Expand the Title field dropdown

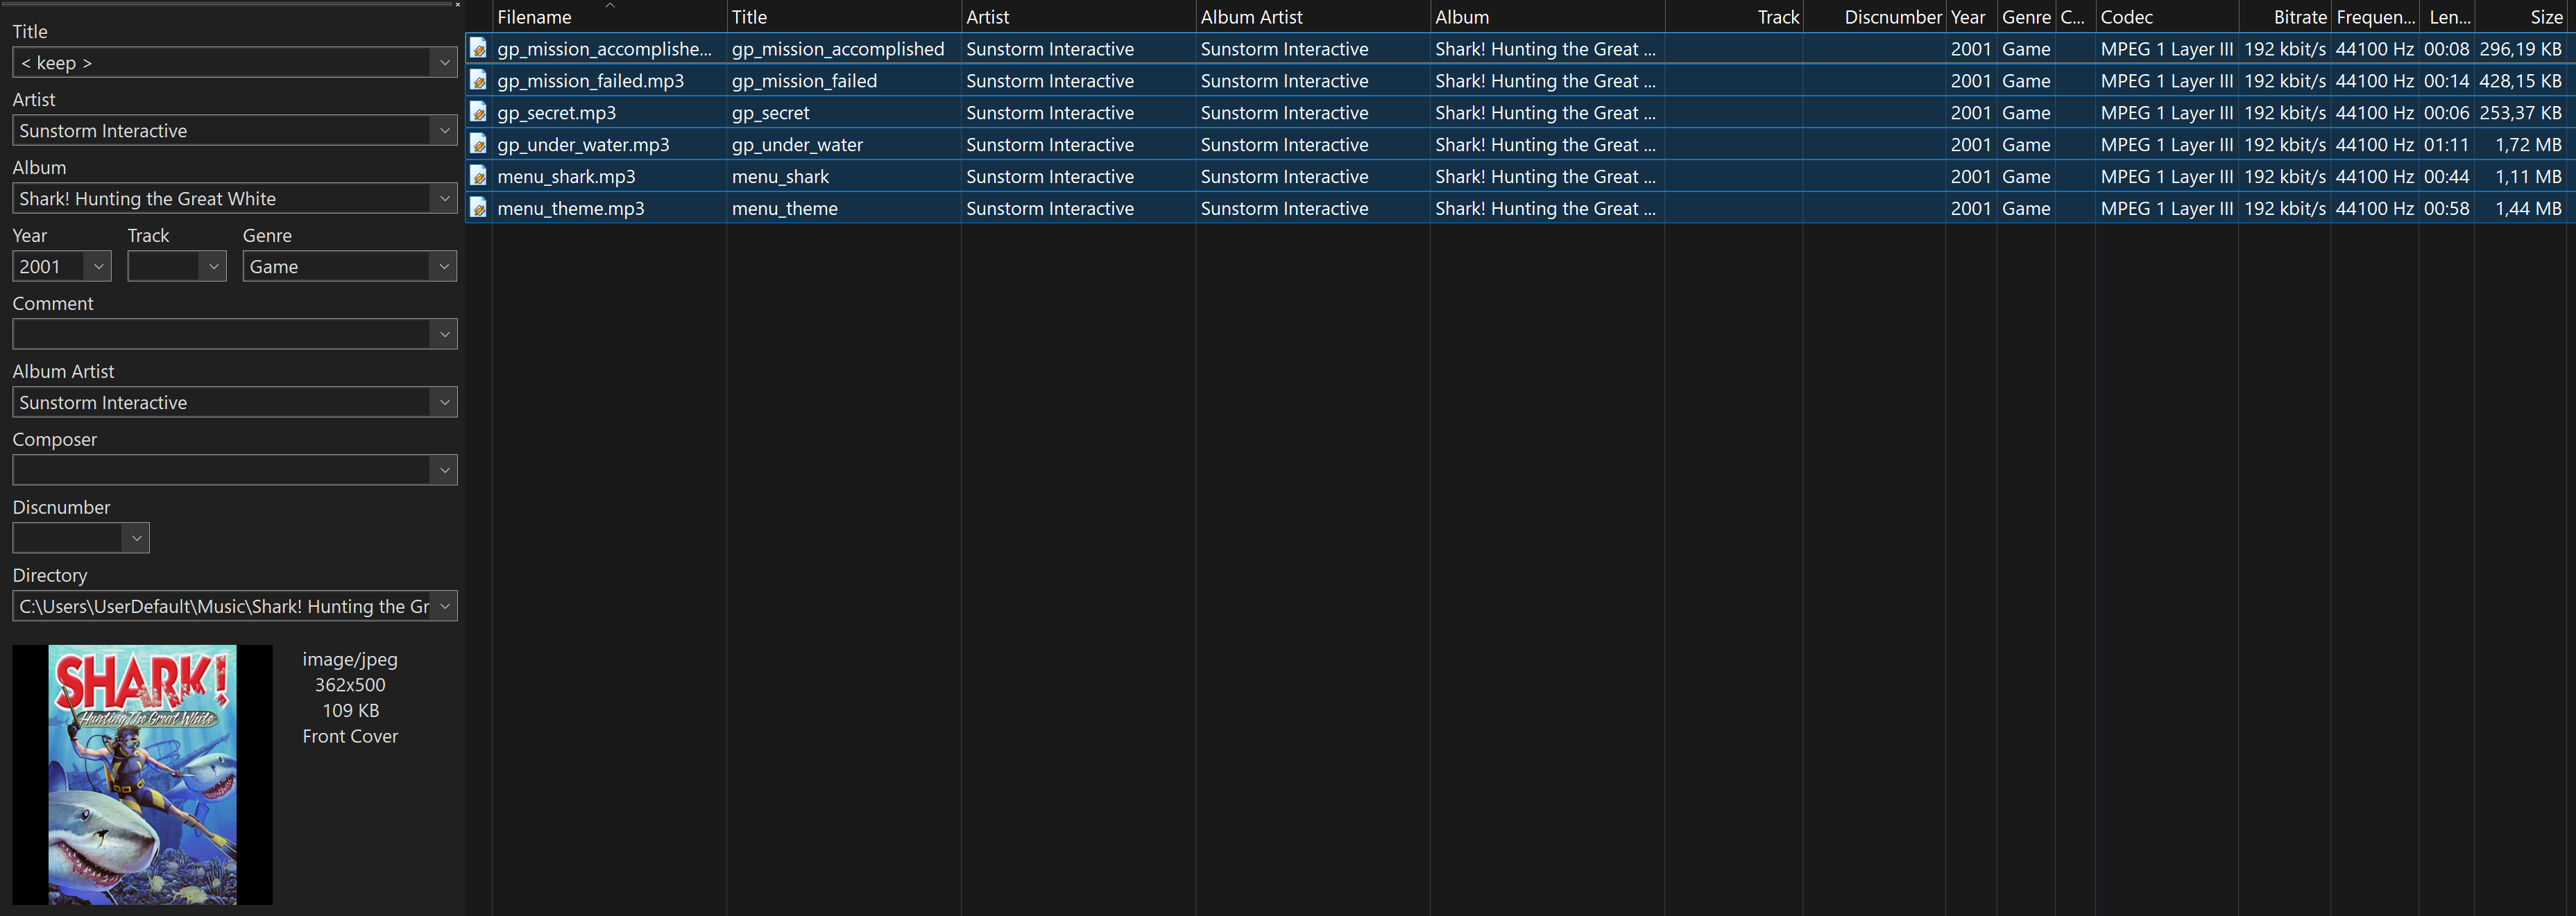(444, 63)
